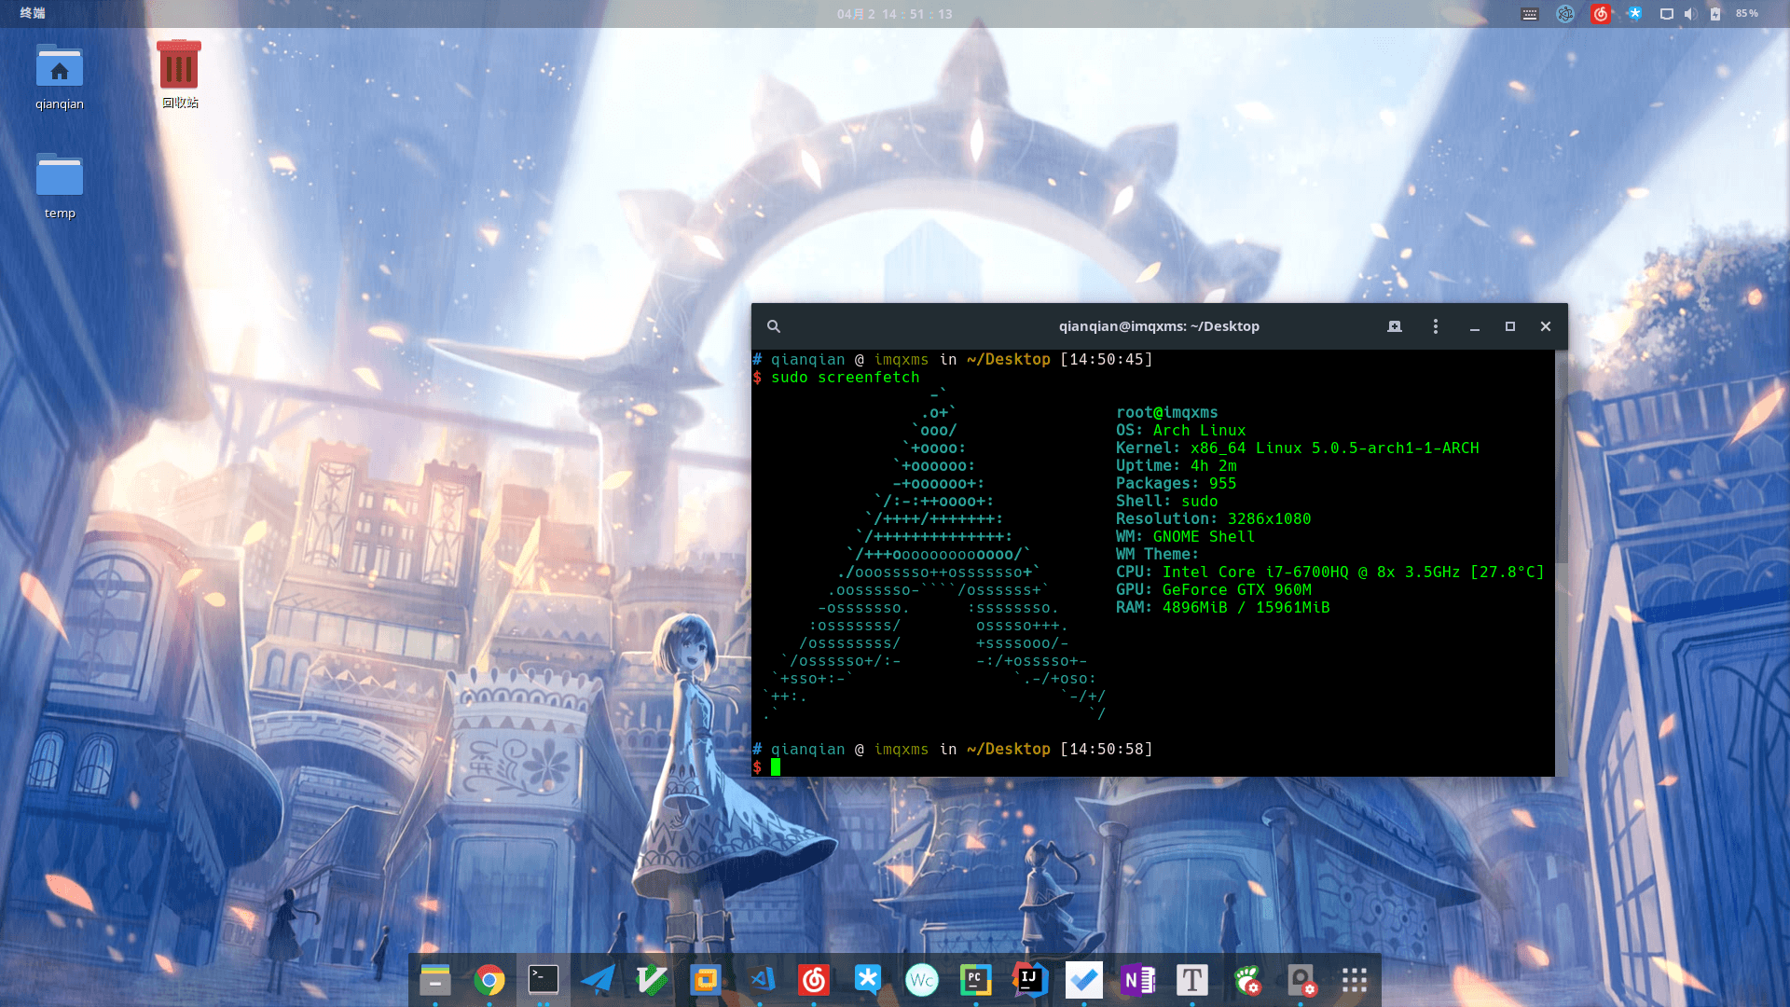The height and width of the screenshot is (1007, 1790).
Task: Launch OneNote from the dock
Action: [1138, 980]
